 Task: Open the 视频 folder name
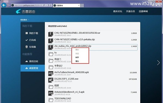click(x=57, y=85)
